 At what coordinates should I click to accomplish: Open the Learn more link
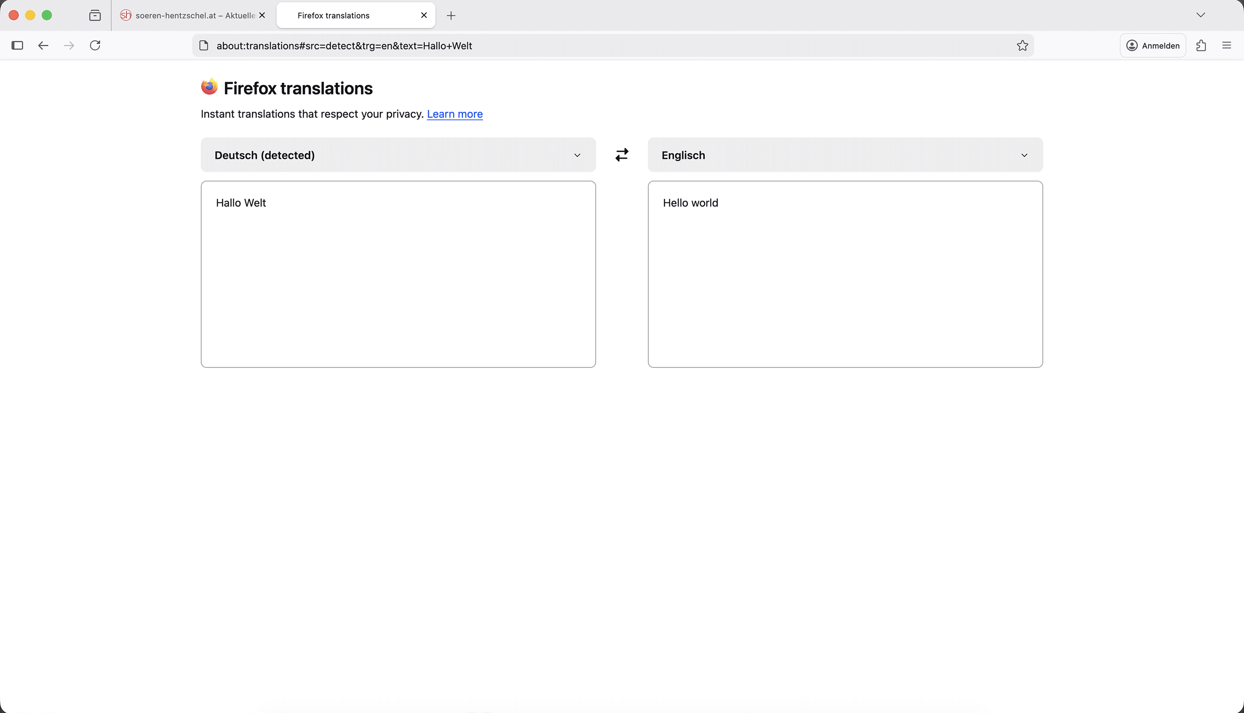click(454, 114)
